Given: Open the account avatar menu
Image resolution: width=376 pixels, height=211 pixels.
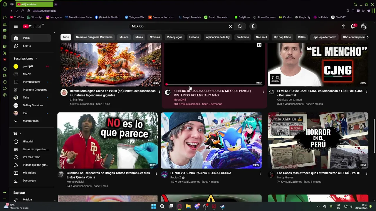Looking at the screenshot, I should (x=364, y=26).
